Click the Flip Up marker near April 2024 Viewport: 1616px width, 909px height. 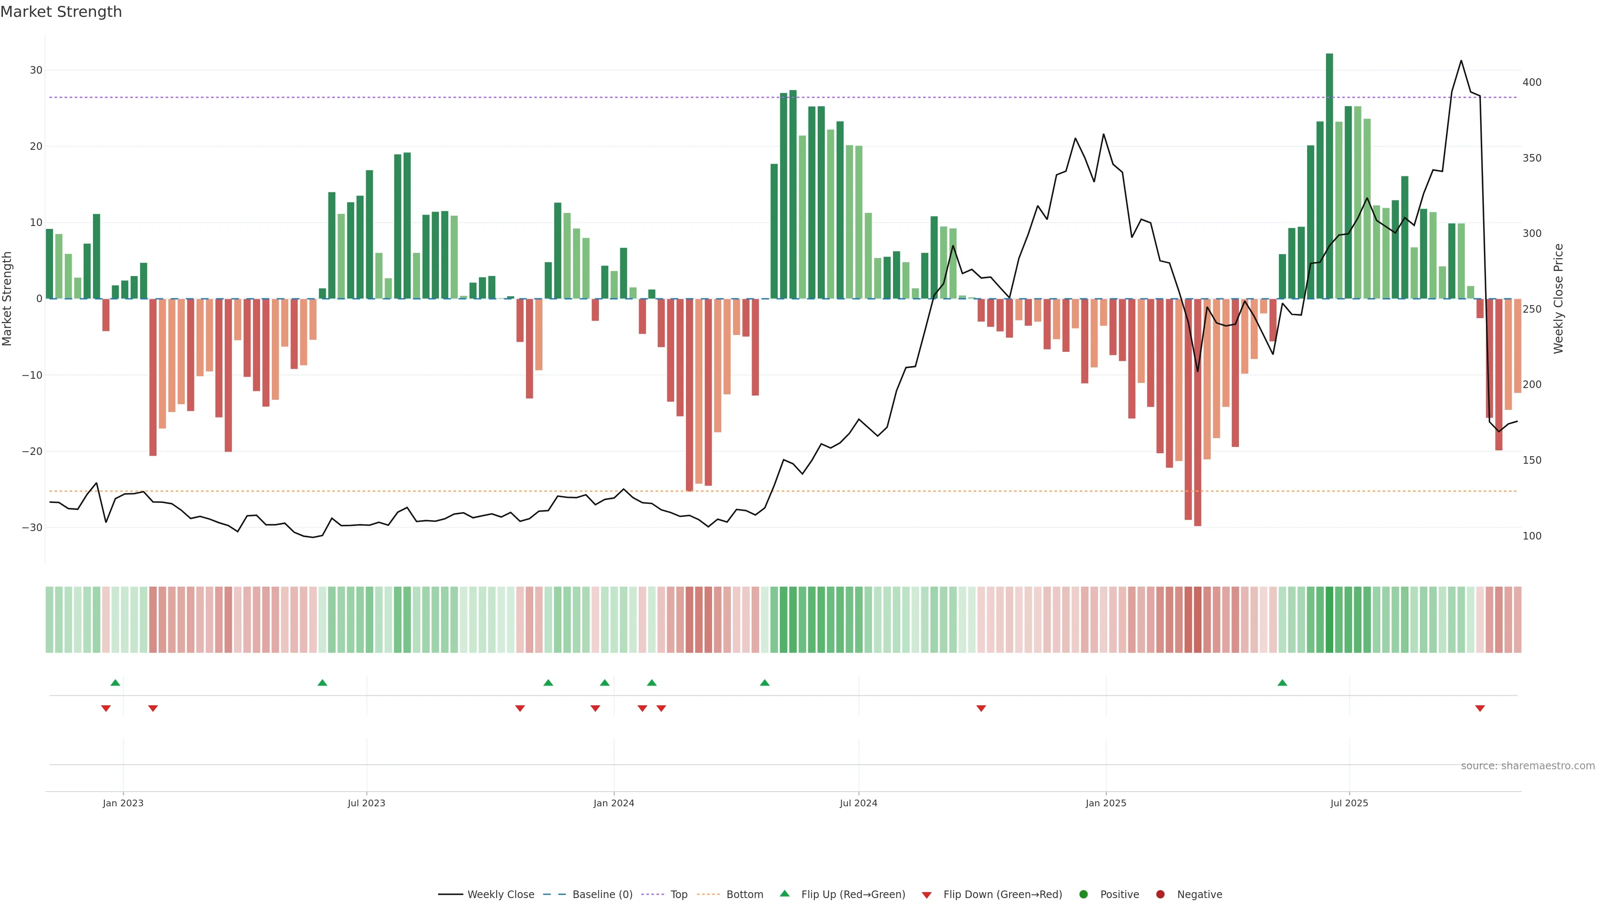click(765, 683)
